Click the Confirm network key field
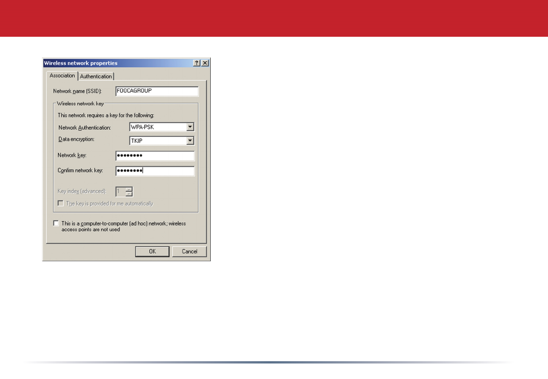 click(155, 171)
